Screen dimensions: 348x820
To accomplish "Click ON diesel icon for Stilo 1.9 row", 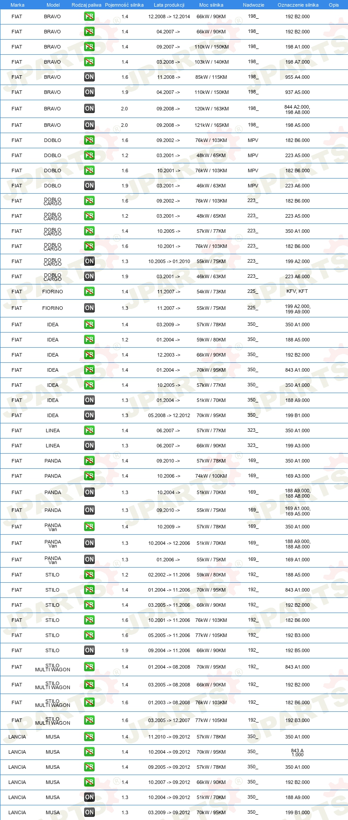I will 89,650.
